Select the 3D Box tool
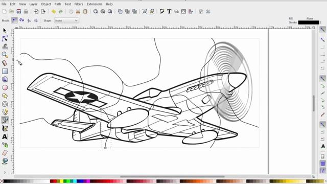Screen dimensions: 327x184 click(x=5, y=79)
